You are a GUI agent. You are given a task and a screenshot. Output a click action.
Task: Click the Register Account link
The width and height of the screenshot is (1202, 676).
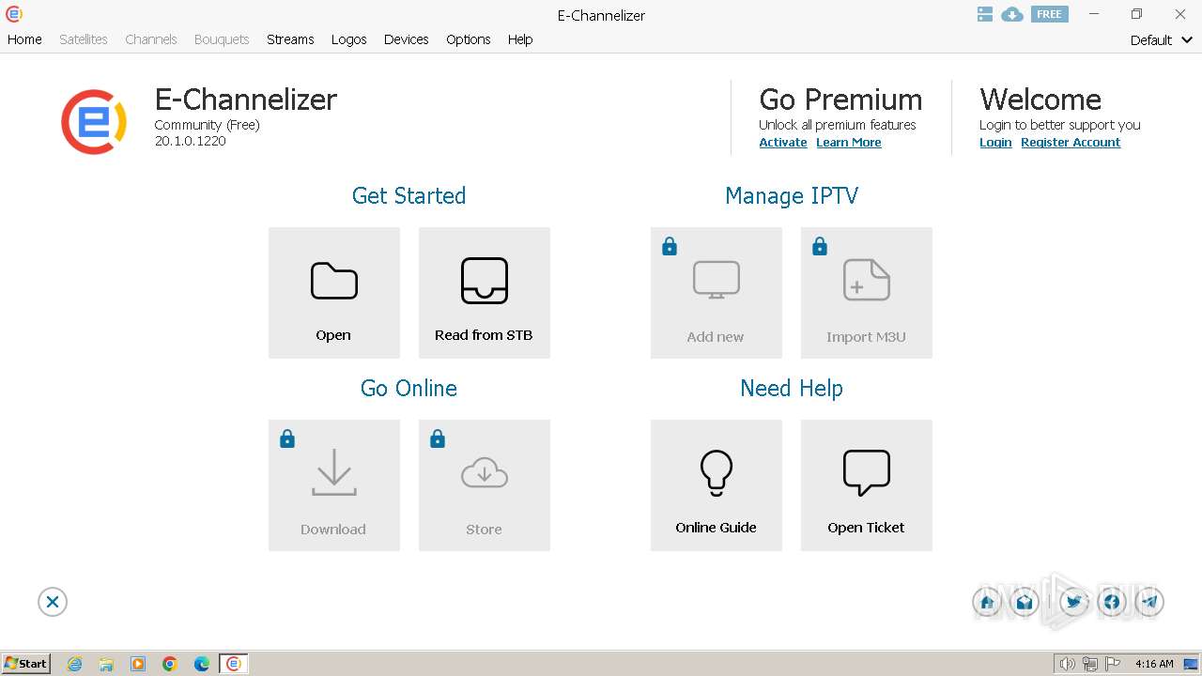tap(1071, 143)
